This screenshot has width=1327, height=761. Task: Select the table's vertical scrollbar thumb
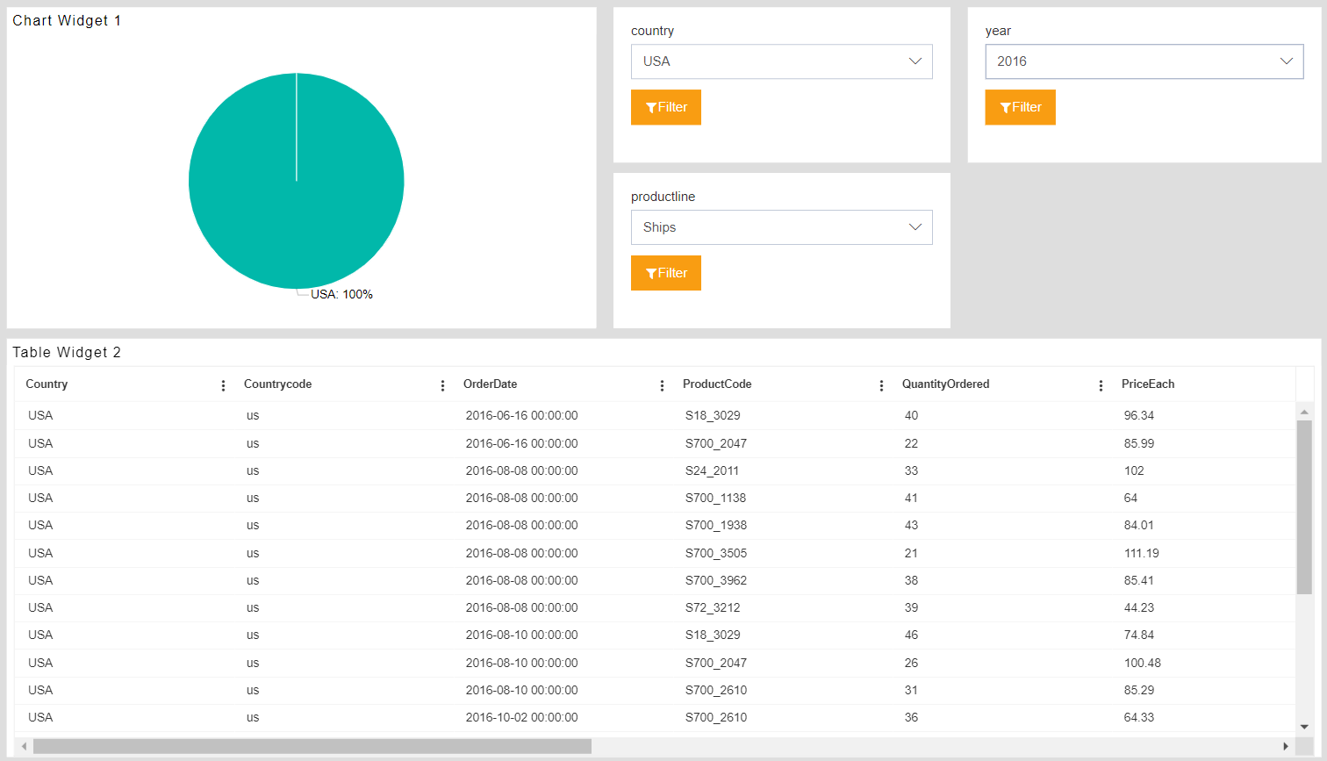coord(1305,507)
